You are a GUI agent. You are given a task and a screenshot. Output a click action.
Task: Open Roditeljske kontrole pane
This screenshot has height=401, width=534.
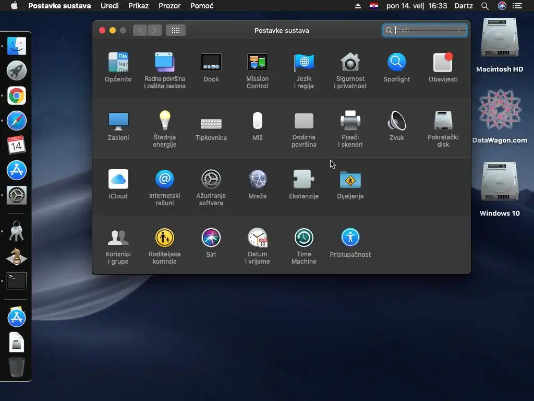point(164,246)
